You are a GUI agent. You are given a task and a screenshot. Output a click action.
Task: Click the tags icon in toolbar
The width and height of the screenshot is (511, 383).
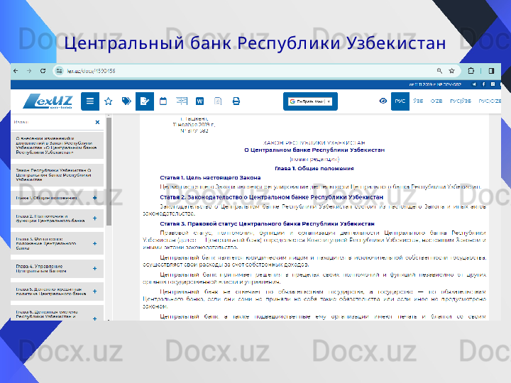[126, 101]
